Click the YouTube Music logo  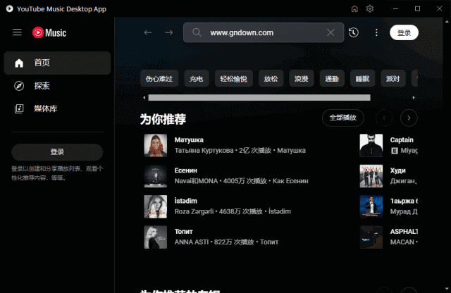coord(49,32)
